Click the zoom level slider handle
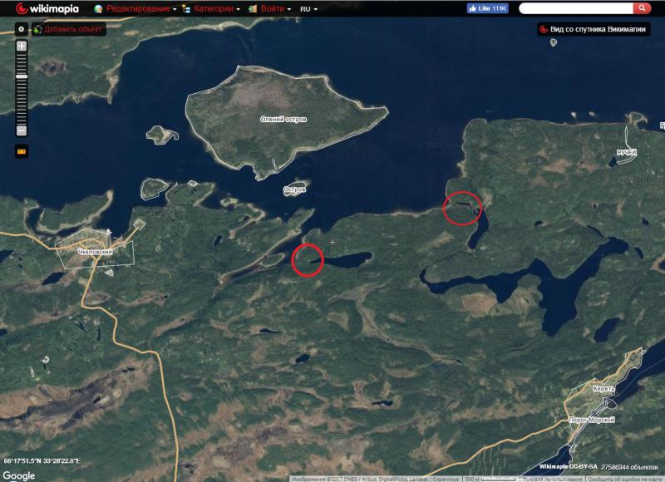This screenshot has width=665, height=482. pyautogui.click(x=22, y=76)
